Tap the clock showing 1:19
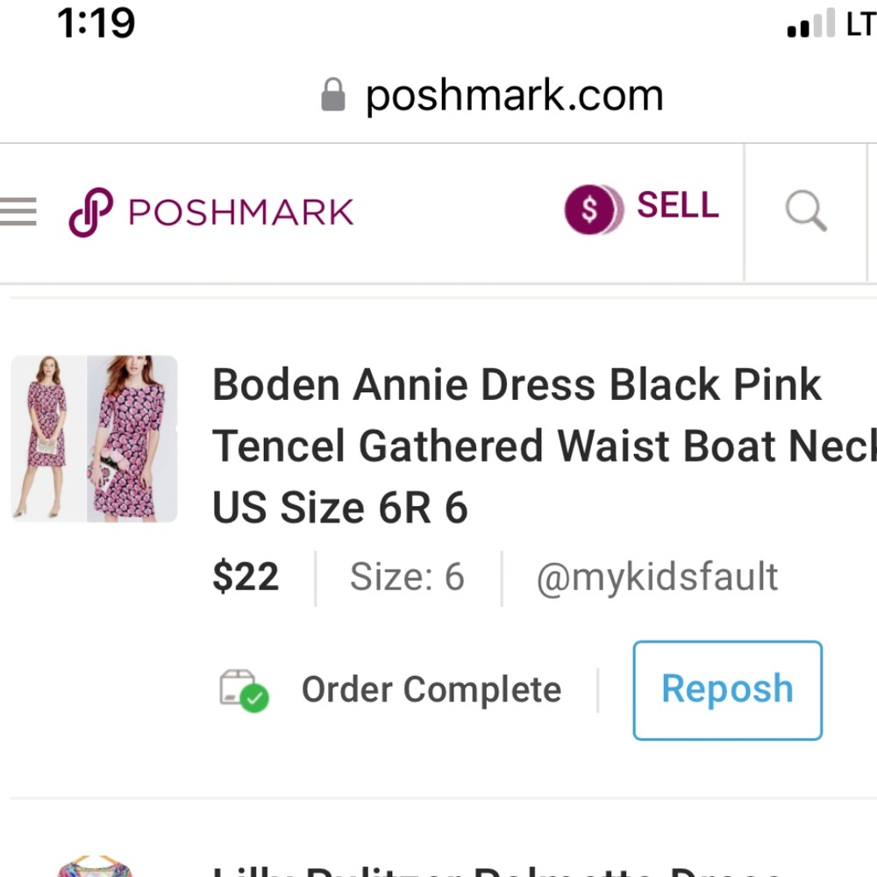This screenshot has width=877, height=877. point(95,24)
